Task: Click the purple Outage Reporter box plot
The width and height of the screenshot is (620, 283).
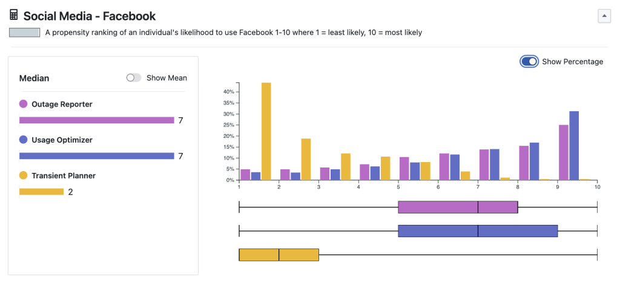Action: point(458,207)
